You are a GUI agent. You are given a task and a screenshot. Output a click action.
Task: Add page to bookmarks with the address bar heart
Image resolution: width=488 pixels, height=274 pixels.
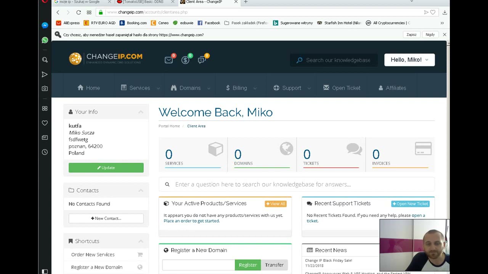tap(433, 12)
